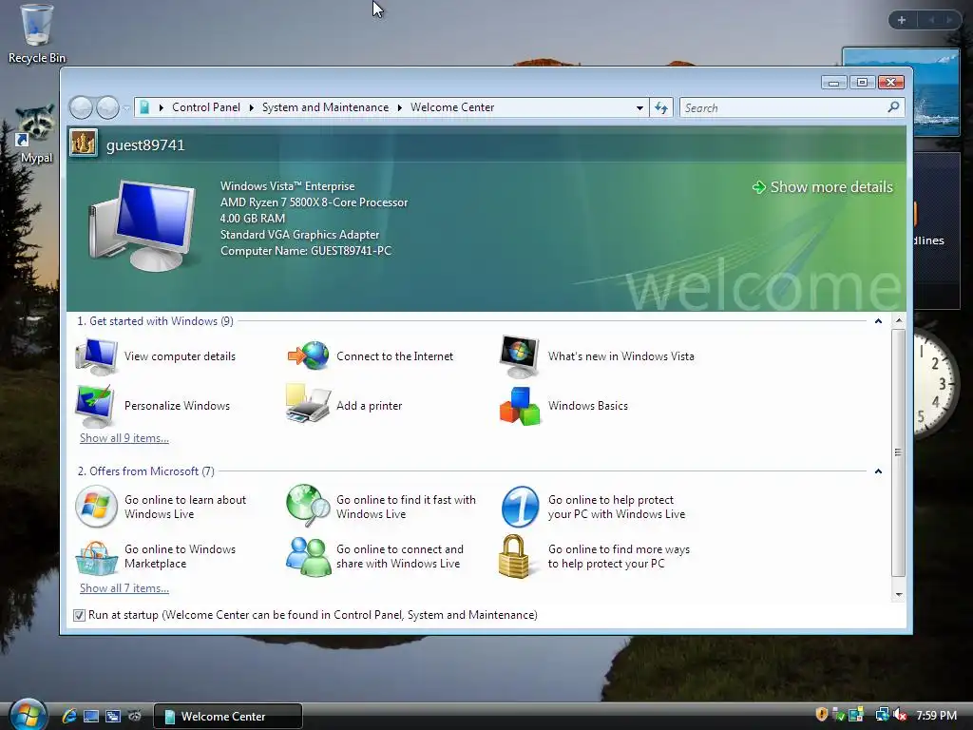Click the muted volume tray icon
This screenshot has width=973, height=730.
(x=901, y=715)
